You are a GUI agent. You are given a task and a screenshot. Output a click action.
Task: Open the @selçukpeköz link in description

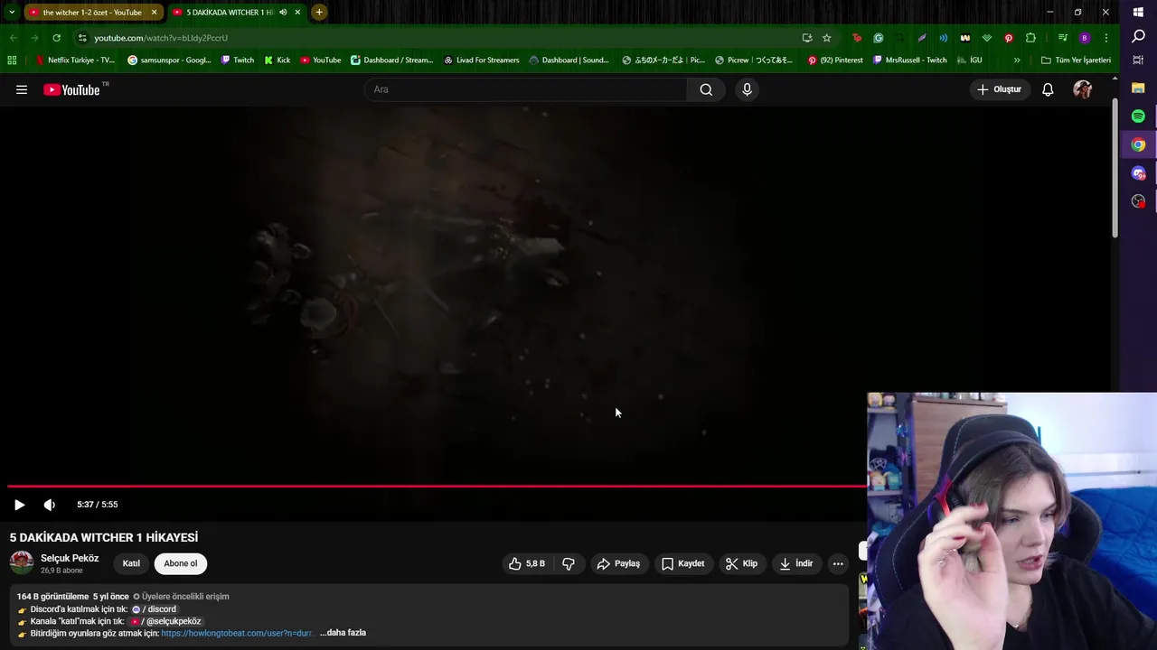tap(165, 621)
